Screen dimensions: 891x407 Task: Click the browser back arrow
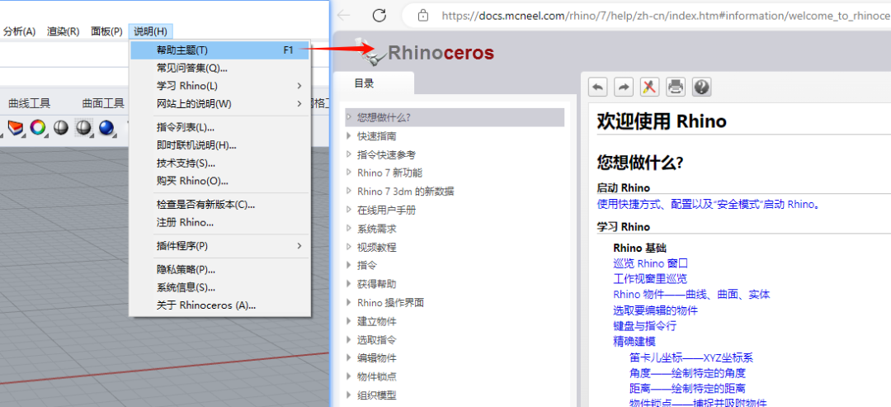[x=343, y=16]
